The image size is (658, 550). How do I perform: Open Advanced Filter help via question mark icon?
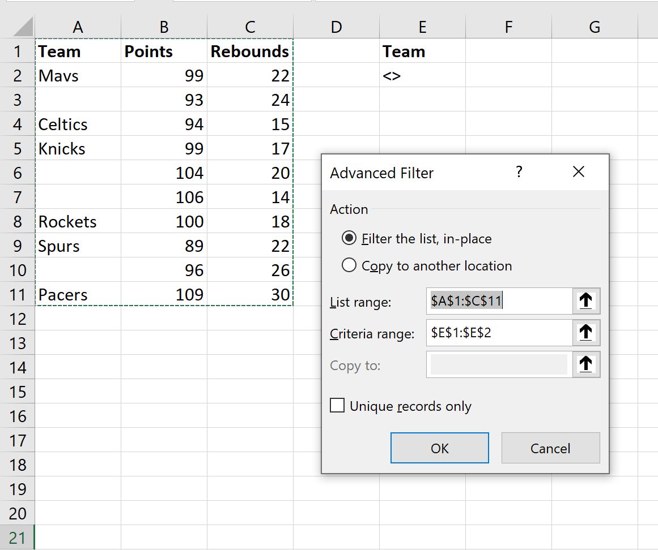pos(519,172)
